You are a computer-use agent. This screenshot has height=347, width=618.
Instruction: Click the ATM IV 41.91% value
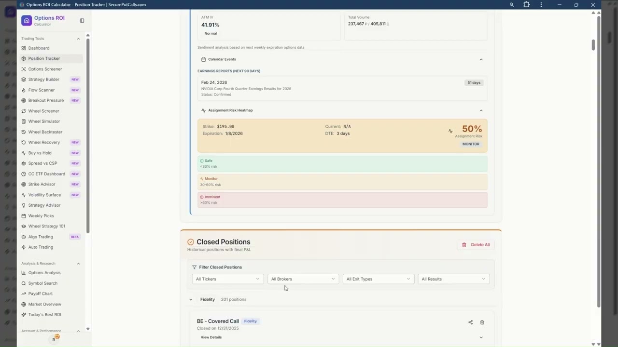pyautogui.click(x=211, y=25)
